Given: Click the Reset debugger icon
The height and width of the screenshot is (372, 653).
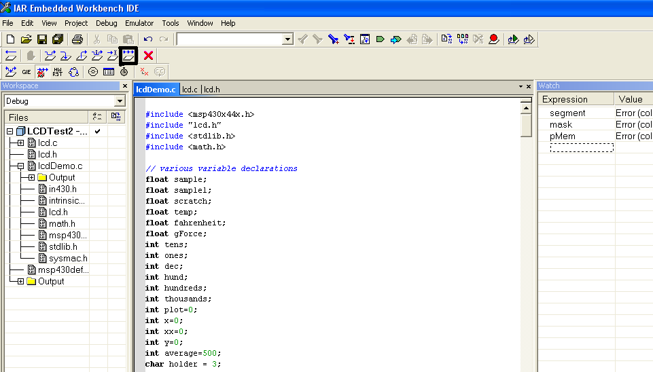Looking at the screenshot, I should pyautogui.click(x=11, y=56).
